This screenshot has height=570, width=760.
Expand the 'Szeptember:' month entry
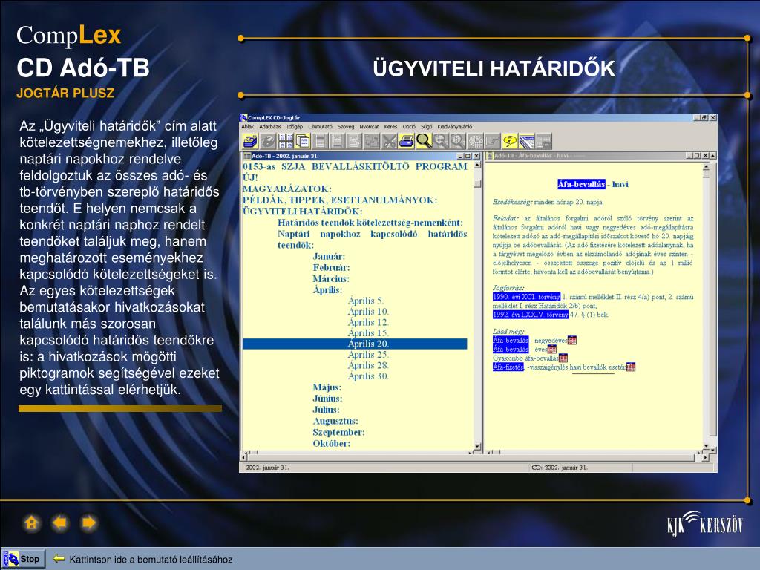tap(338, 432)
